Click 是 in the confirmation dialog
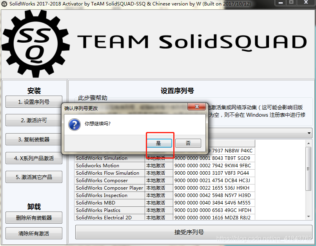The width and height of the screenshot is (316, 246). pos(159,143)
